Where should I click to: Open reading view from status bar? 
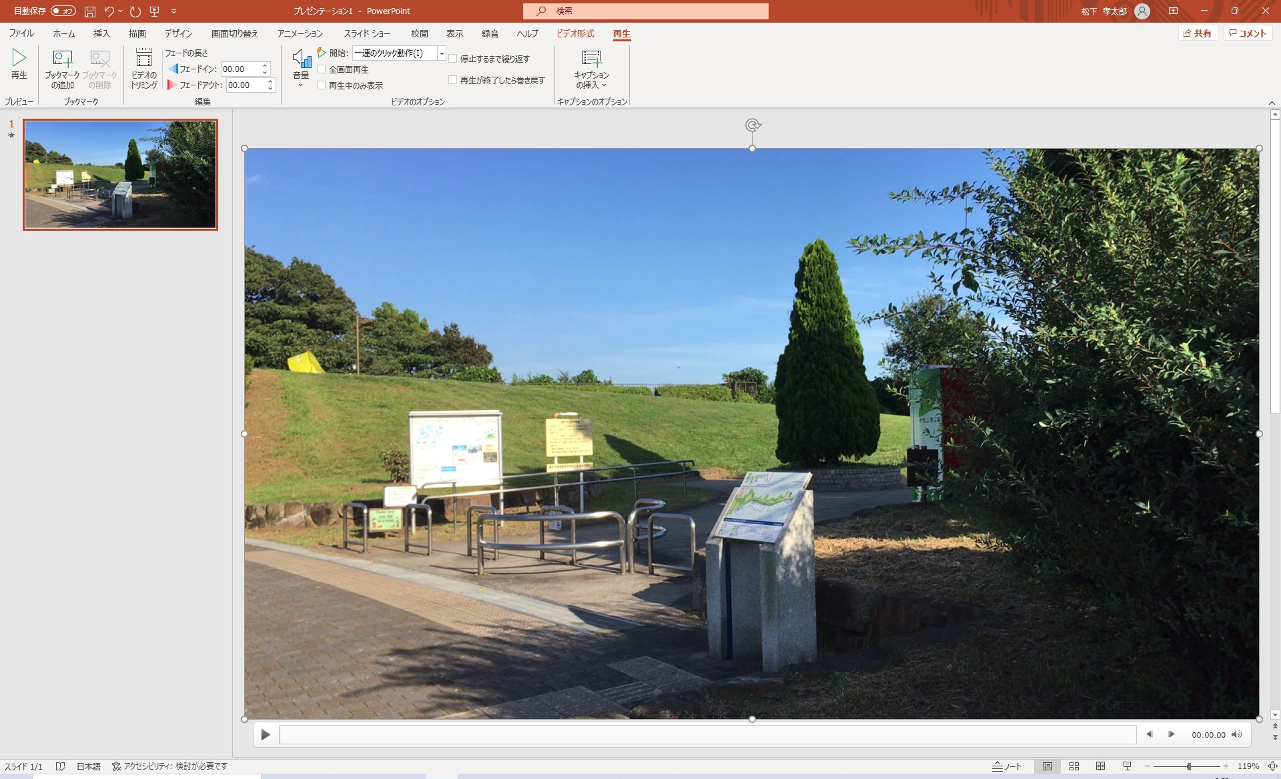point(1100,766)
